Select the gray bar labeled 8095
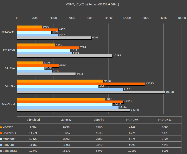 (x=54, y=38)
